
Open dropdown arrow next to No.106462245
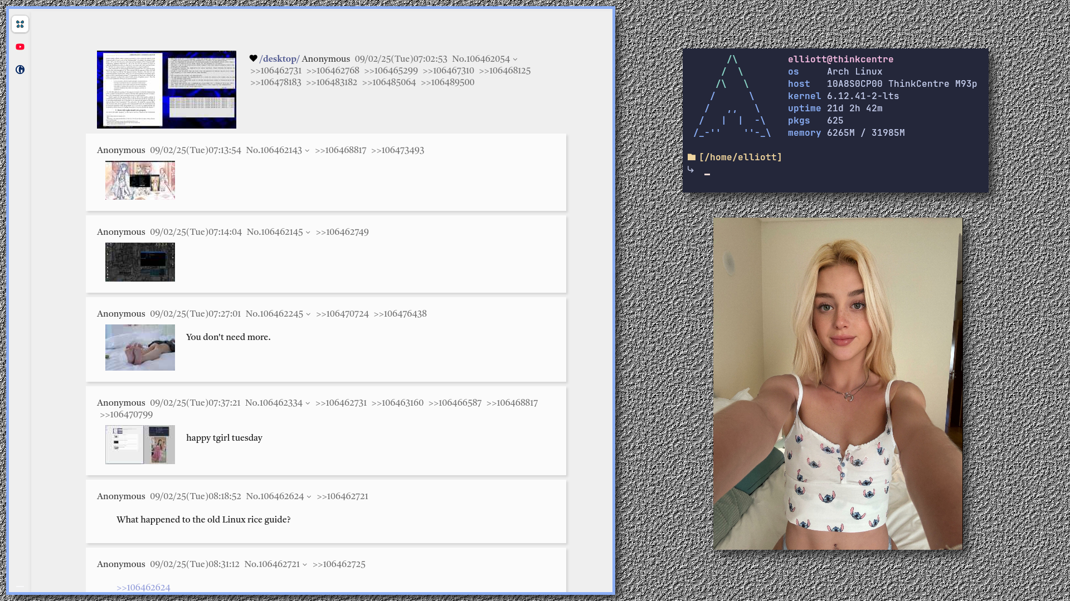point(308,314)
